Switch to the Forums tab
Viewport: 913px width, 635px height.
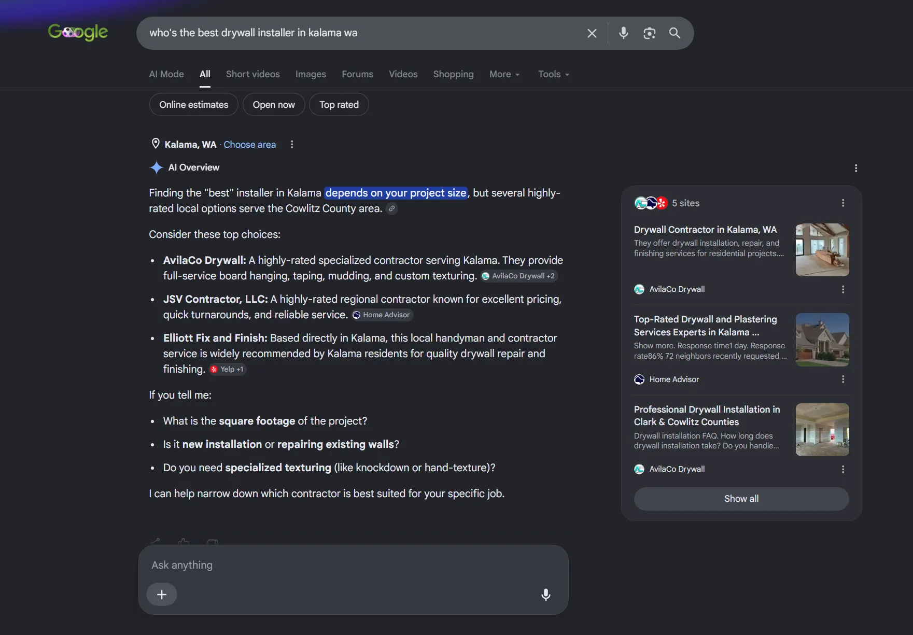point(357,74)
